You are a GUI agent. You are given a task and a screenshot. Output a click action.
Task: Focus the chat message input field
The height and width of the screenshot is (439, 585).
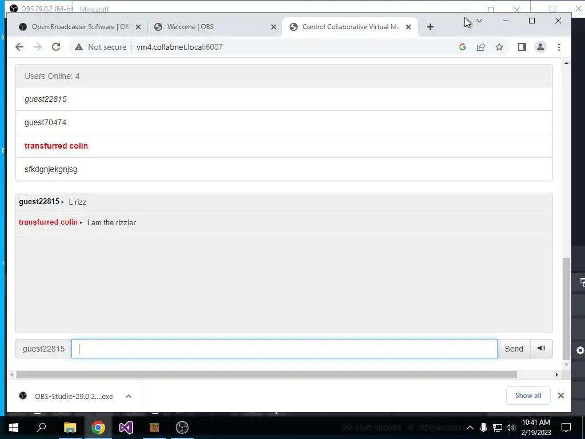click(x=285, y=349)
